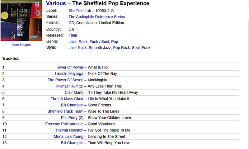The width and height of the screenshot is (249, 149).
Task: Open Lincoln Mayorga artist link
Action: (69, 74)
